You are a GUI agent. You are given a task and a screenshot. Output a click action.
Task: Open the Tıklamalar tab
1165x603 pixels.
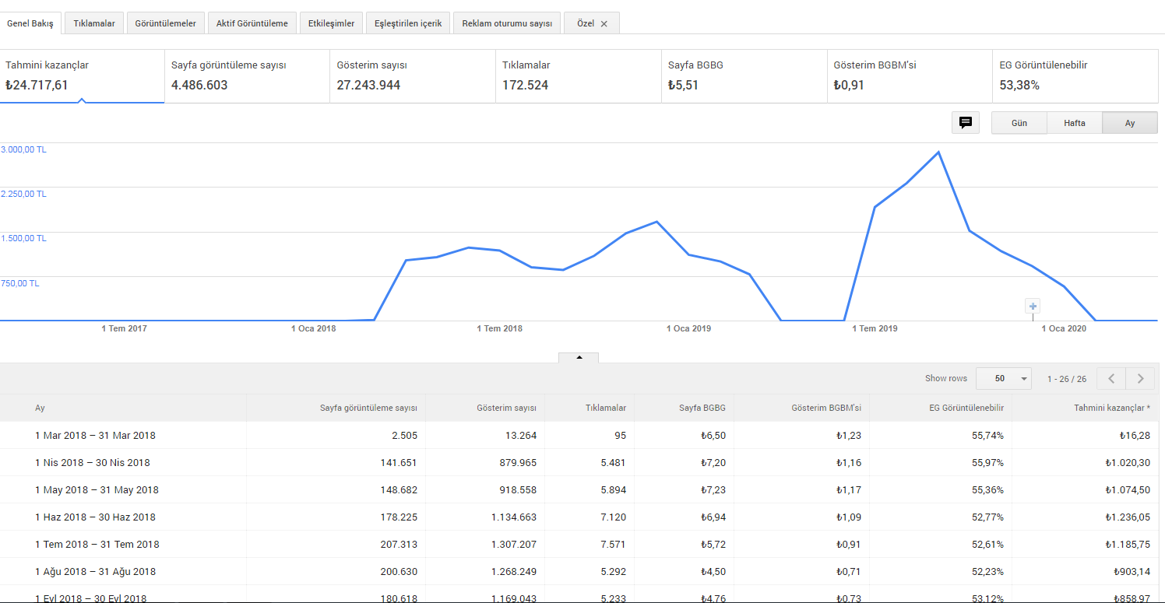pyautogui.click(x=94, y=23)
